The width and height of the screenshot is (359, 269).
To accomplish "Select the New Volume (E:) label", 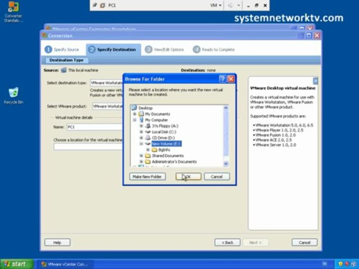I will pyautogui.click(x=166, y=143).
